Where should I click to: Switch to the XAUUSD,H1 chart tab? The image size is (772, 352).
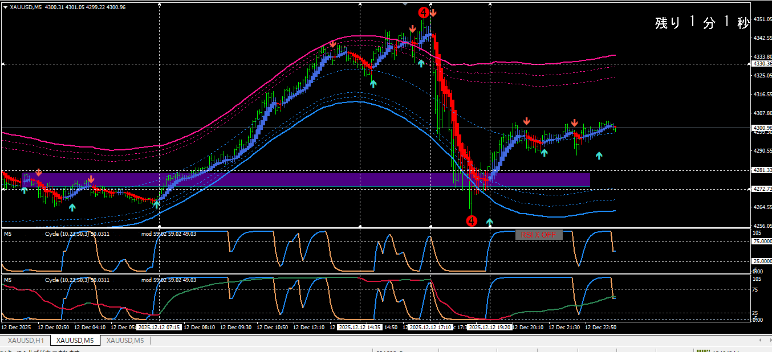(x=26, y=341)
